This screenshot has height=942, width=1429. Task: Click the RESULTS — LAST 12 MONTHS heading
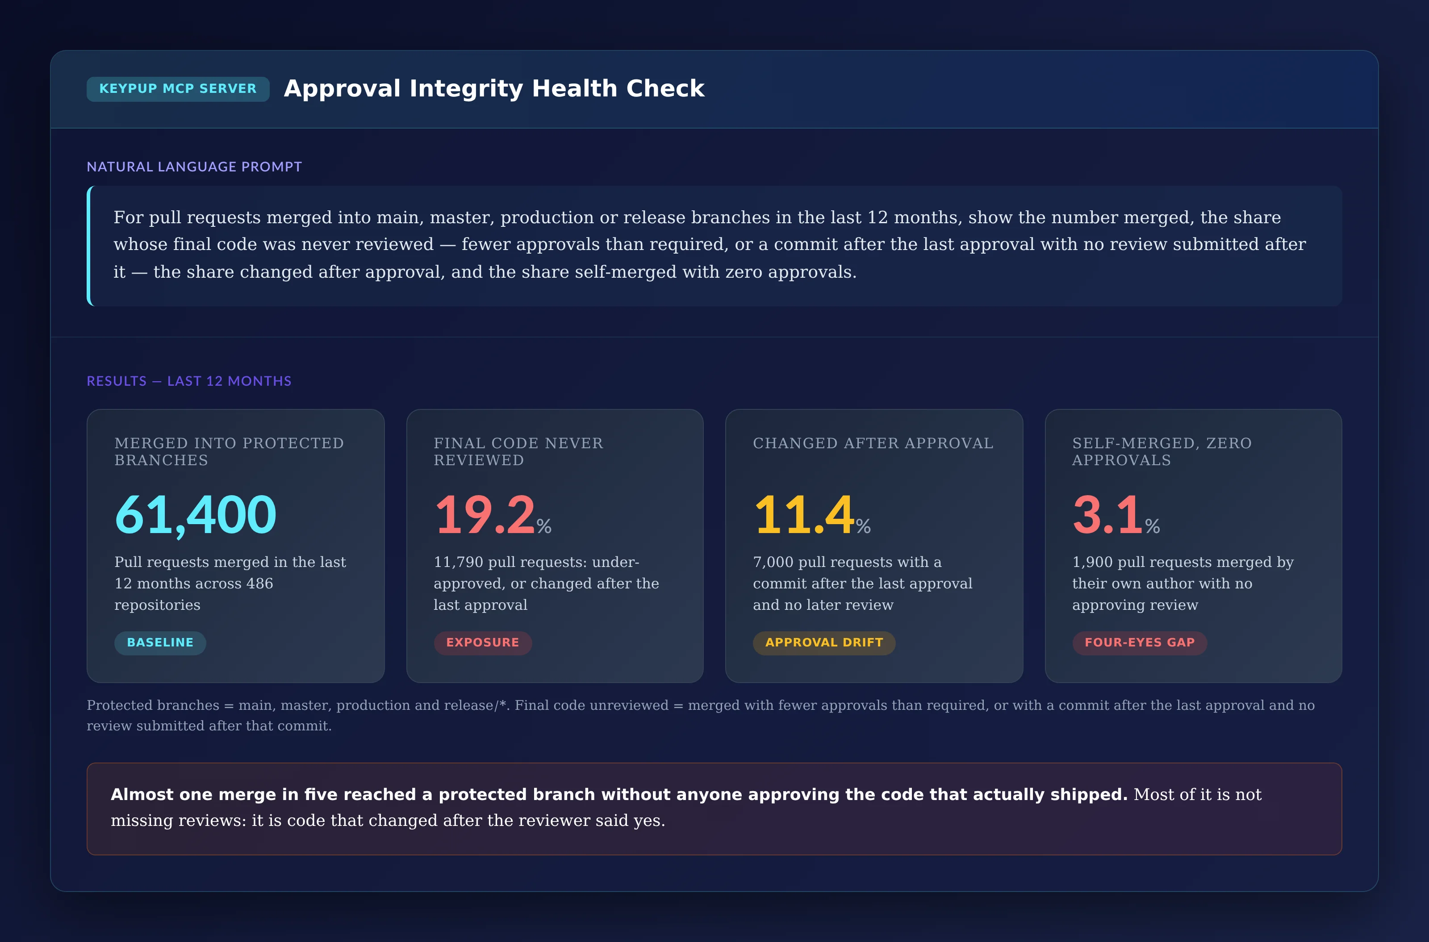point(189,381)
